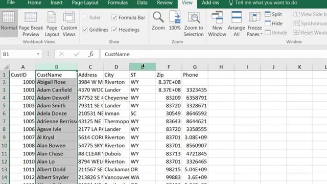
Task: Switch to the Insert tab
Action: click(56, 3)
